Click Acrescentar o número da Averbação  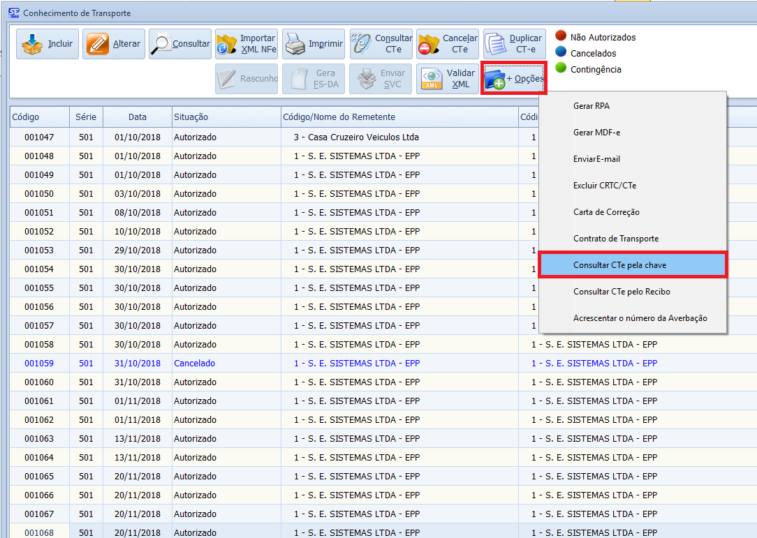pyautogui.click(x=640, y=318)
